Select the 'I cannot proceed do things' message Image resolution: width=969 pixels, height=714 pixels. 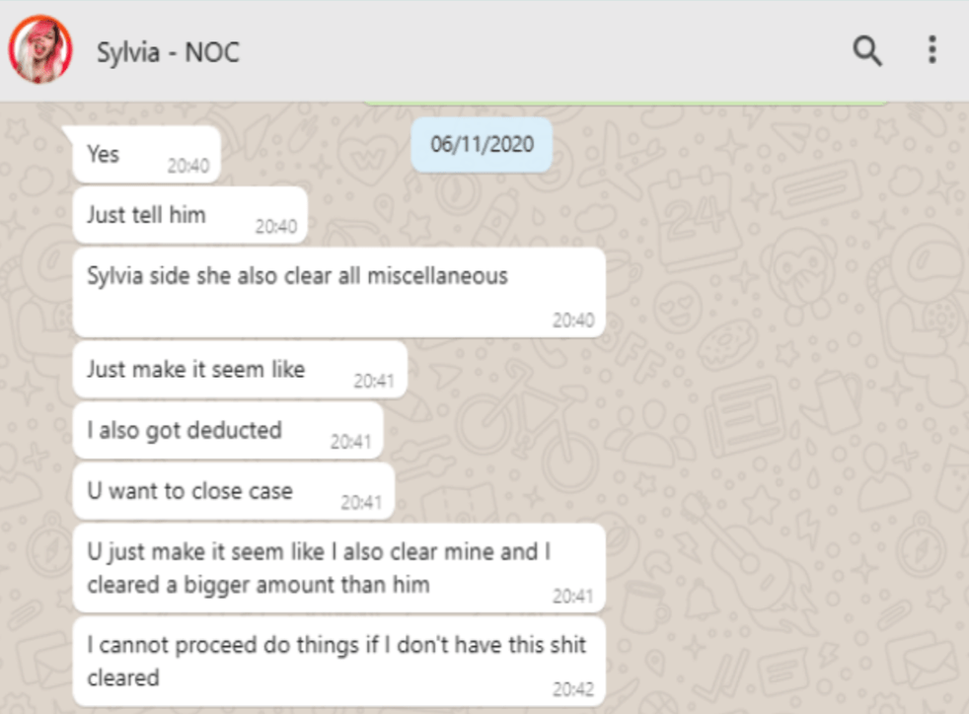point(338,662)
